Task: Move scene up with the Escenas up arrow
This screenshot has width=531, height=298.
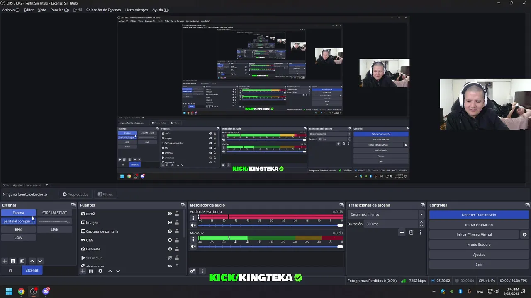Action: 32,261
